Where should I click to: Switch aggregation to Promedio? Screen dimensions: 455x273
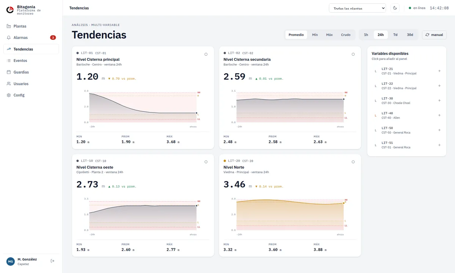[296, 35]
